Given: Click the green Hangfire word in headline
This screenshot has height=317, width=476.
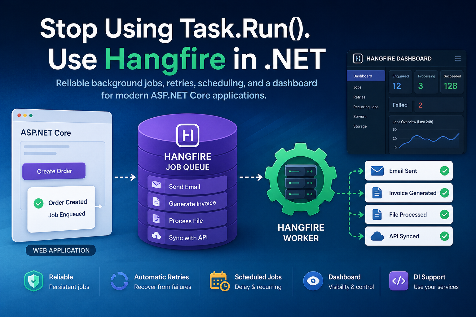Looking at the screenshot, I should click(165, 59).
